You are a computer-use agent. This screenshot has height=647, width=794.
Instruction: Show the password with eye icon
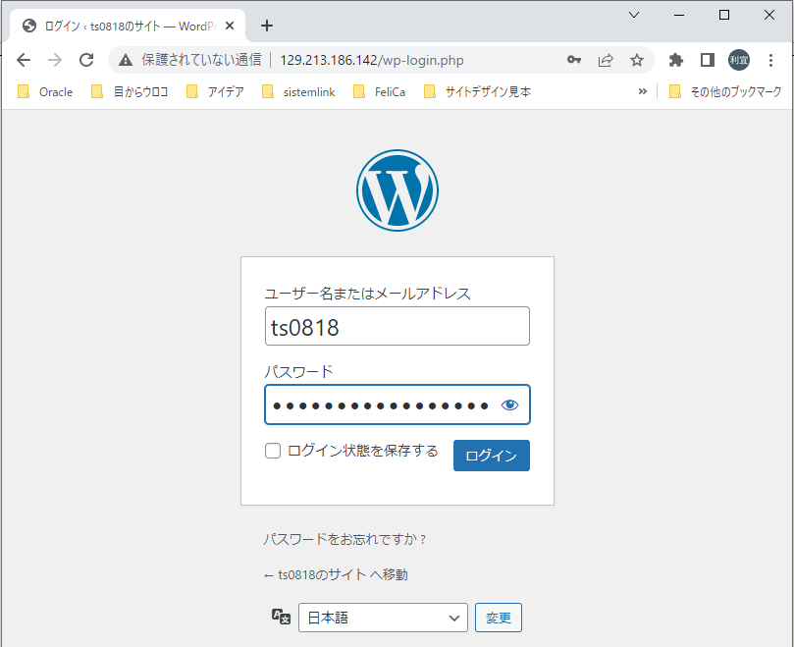(509, 404)
